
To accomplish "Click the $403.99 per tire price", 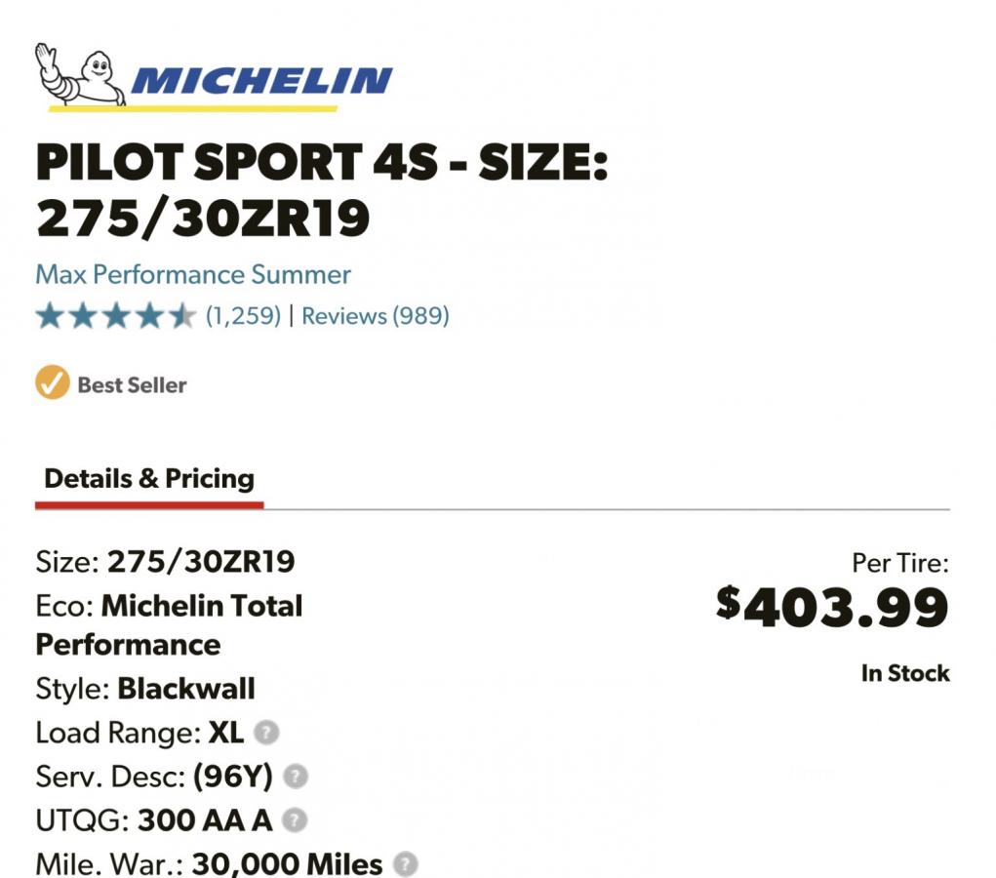I will (x=832, y=606).
